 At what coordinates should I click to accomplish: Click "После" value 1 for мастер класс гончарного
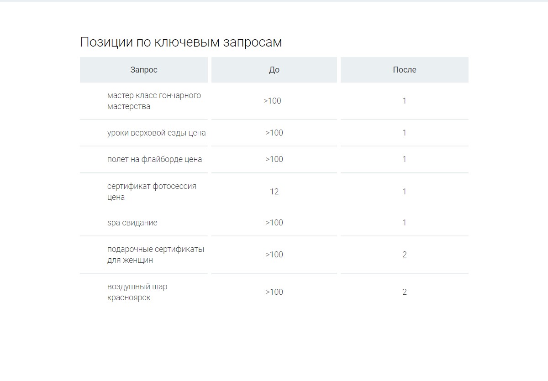[405, 101]
